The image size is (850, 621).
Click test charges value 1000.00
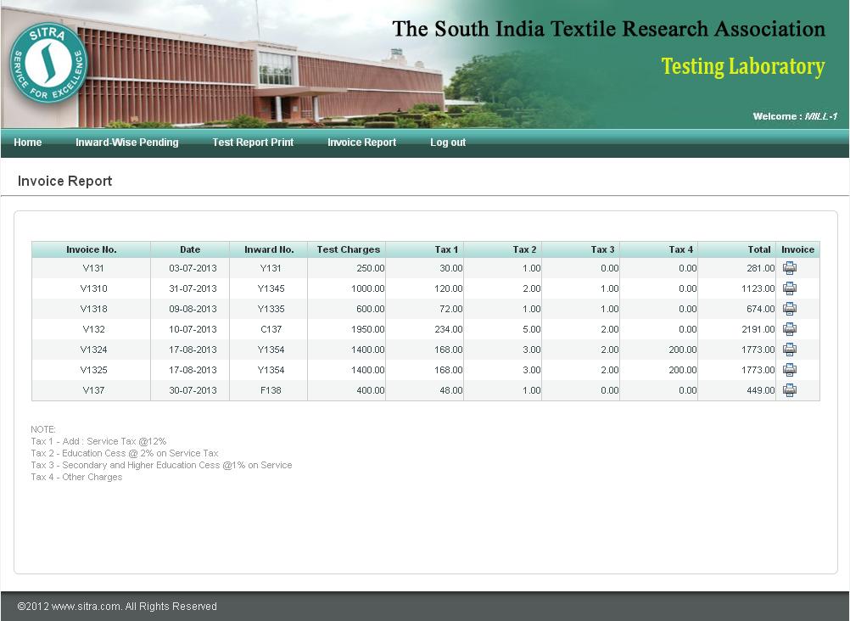coord(367,288)
